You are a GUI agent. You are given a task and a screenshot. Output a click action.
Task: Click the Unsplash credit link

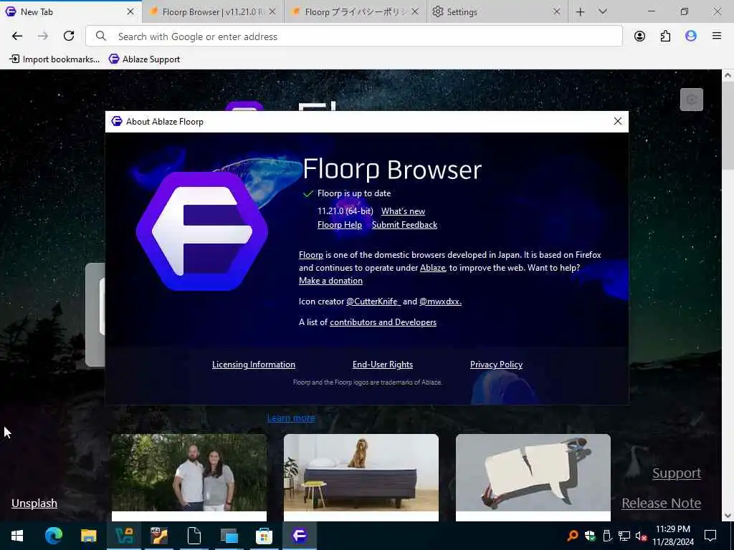[x=34, y=503]
